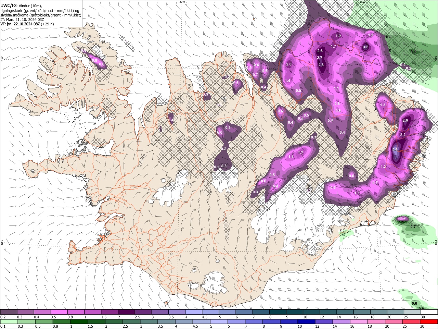This screenshot has height=329, width=438.
Task: Click the 'rigning/skúrir' legend description line
Action: [x=40, y=10]
